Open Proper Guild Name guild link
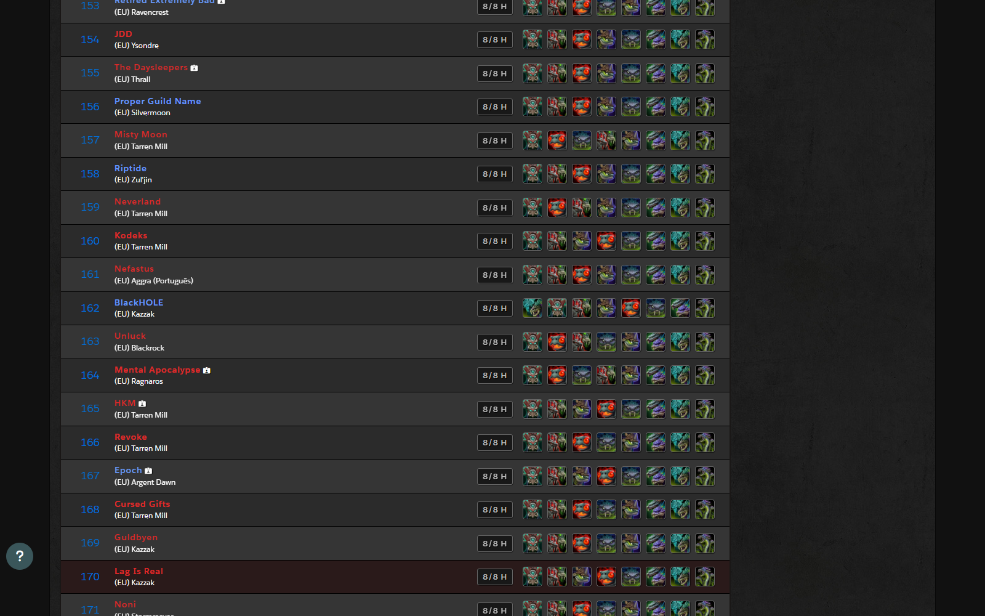The image size is (985, 616). [x=158, y=101]
